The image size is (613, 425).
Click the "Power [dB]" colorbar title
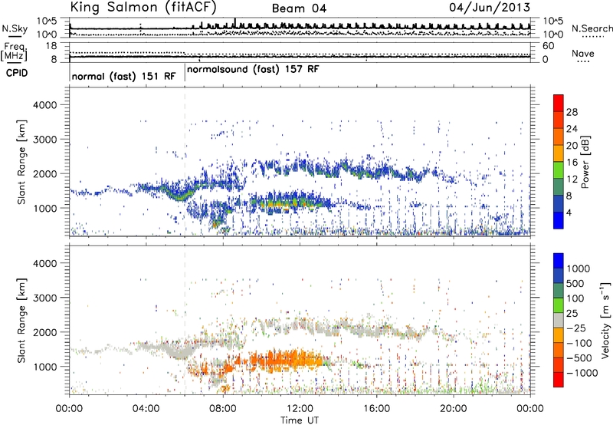(x=585, y=162)
